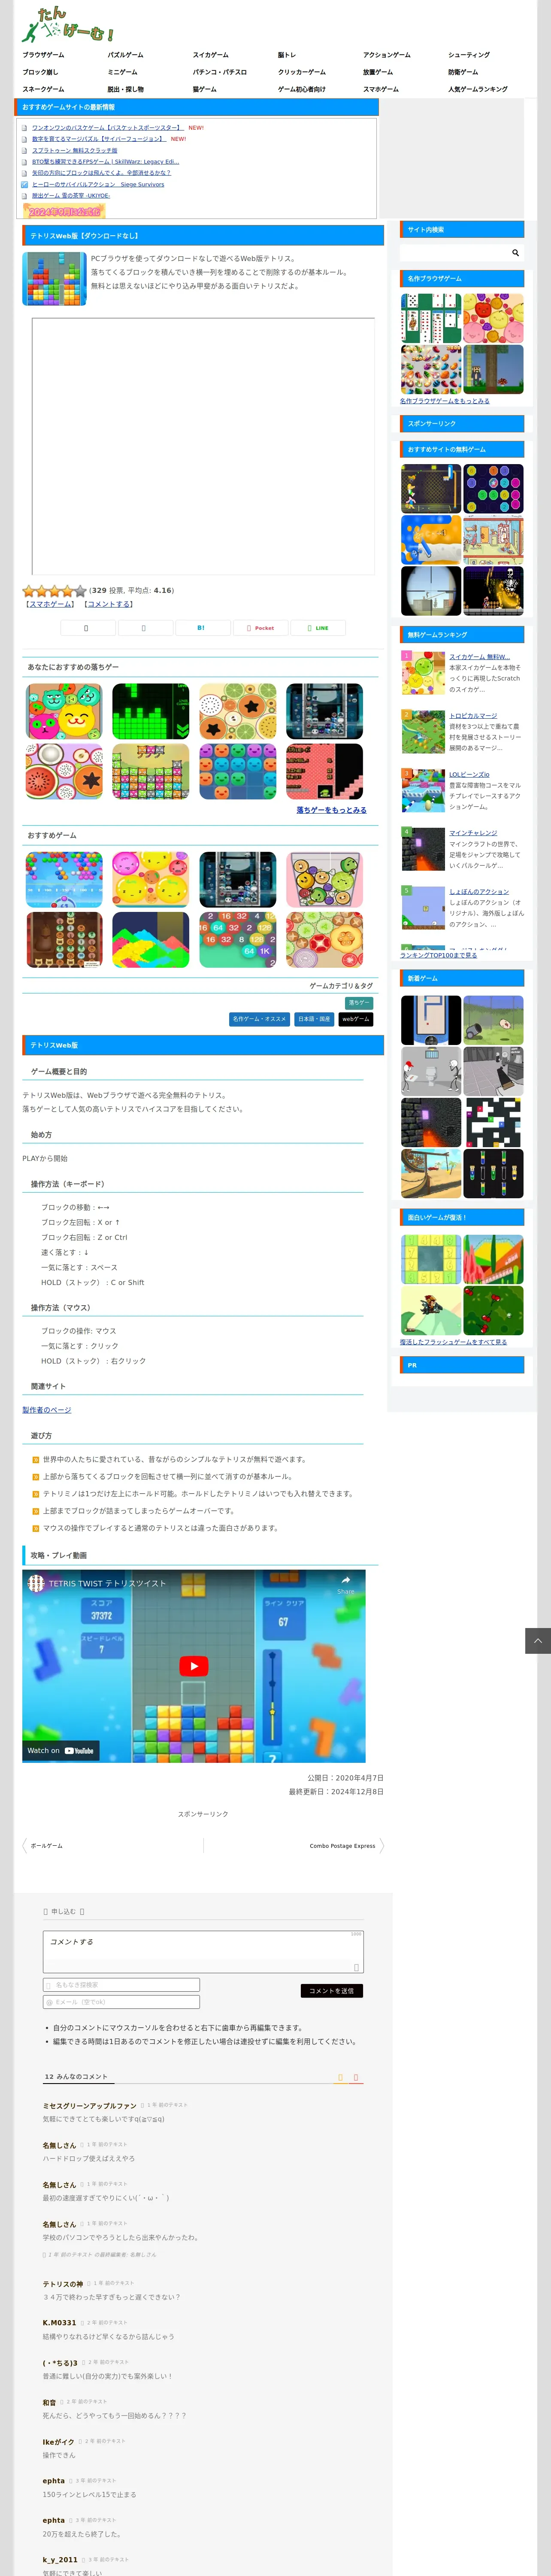Viewport: 551px width, 2576px height.
Task: Open ヒーローのサバイバルアクション Siege Survivors link
Action: click(x=98, y=184)
